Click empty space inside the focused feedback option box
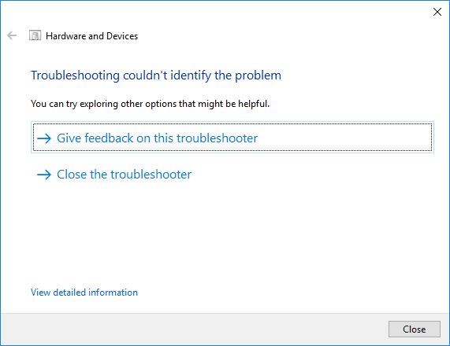 pos(344,138)
